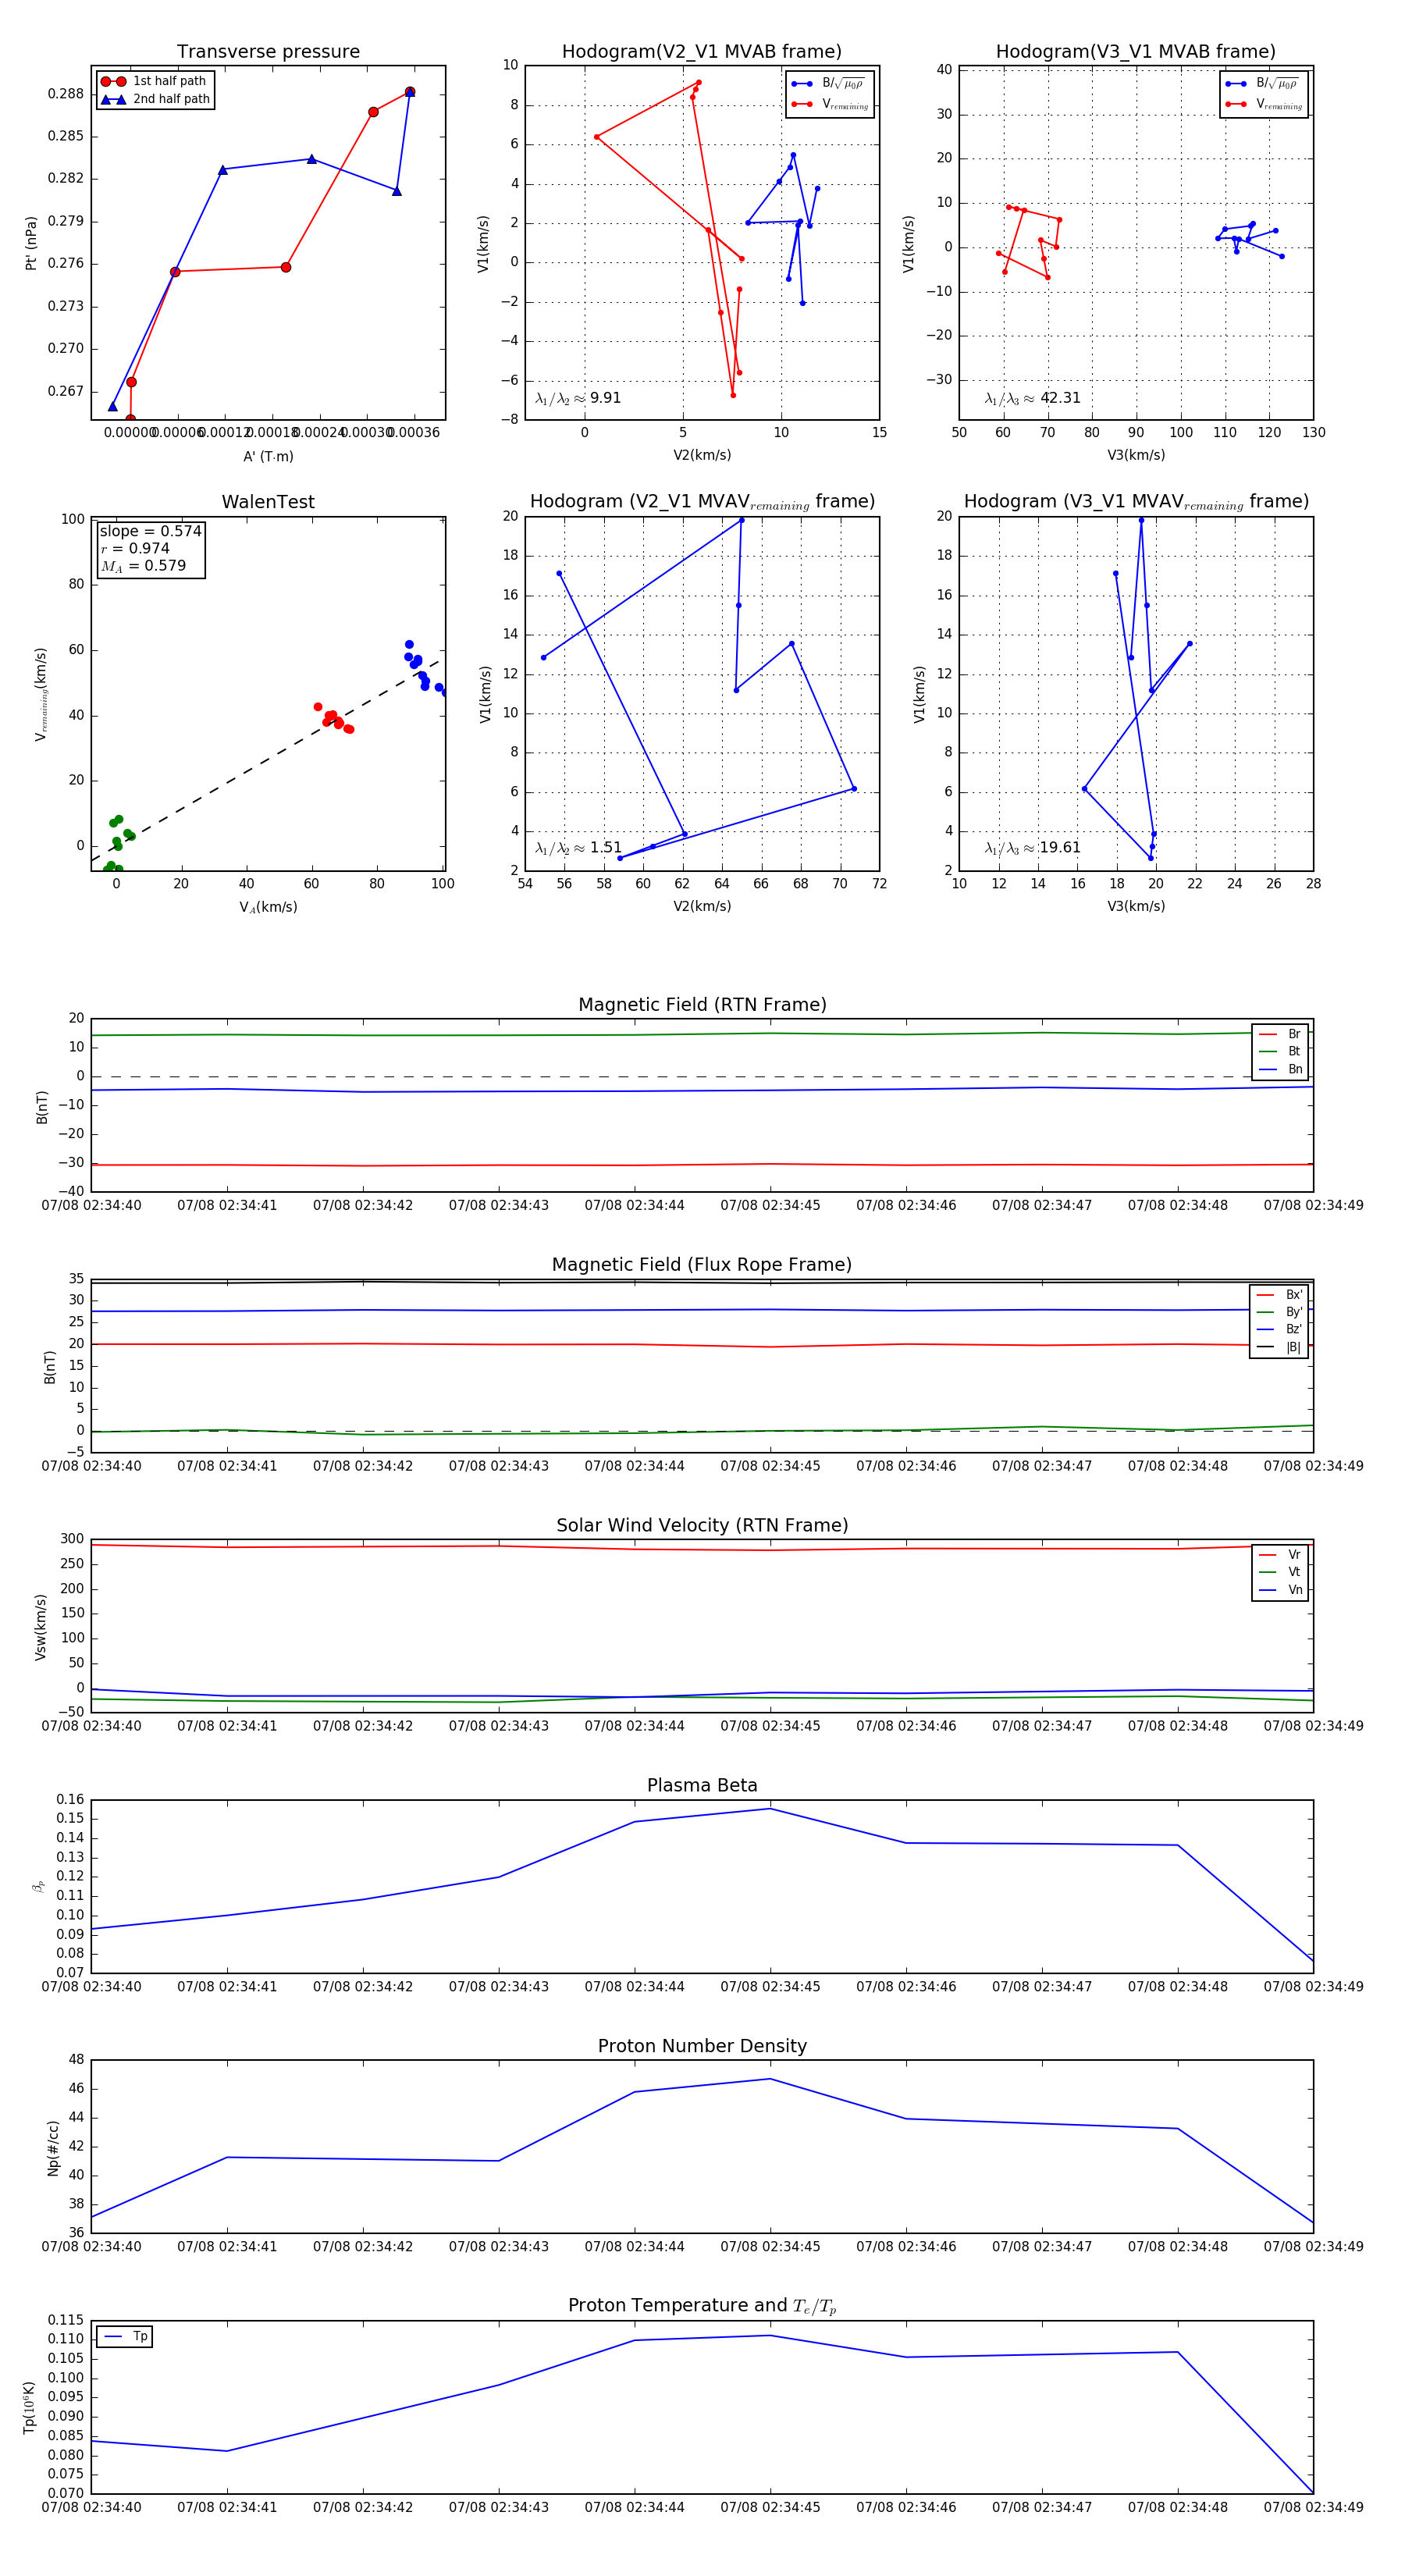1405x2576 pixels.
Task: Click the |B| legend entry
Action: 1280,1347
